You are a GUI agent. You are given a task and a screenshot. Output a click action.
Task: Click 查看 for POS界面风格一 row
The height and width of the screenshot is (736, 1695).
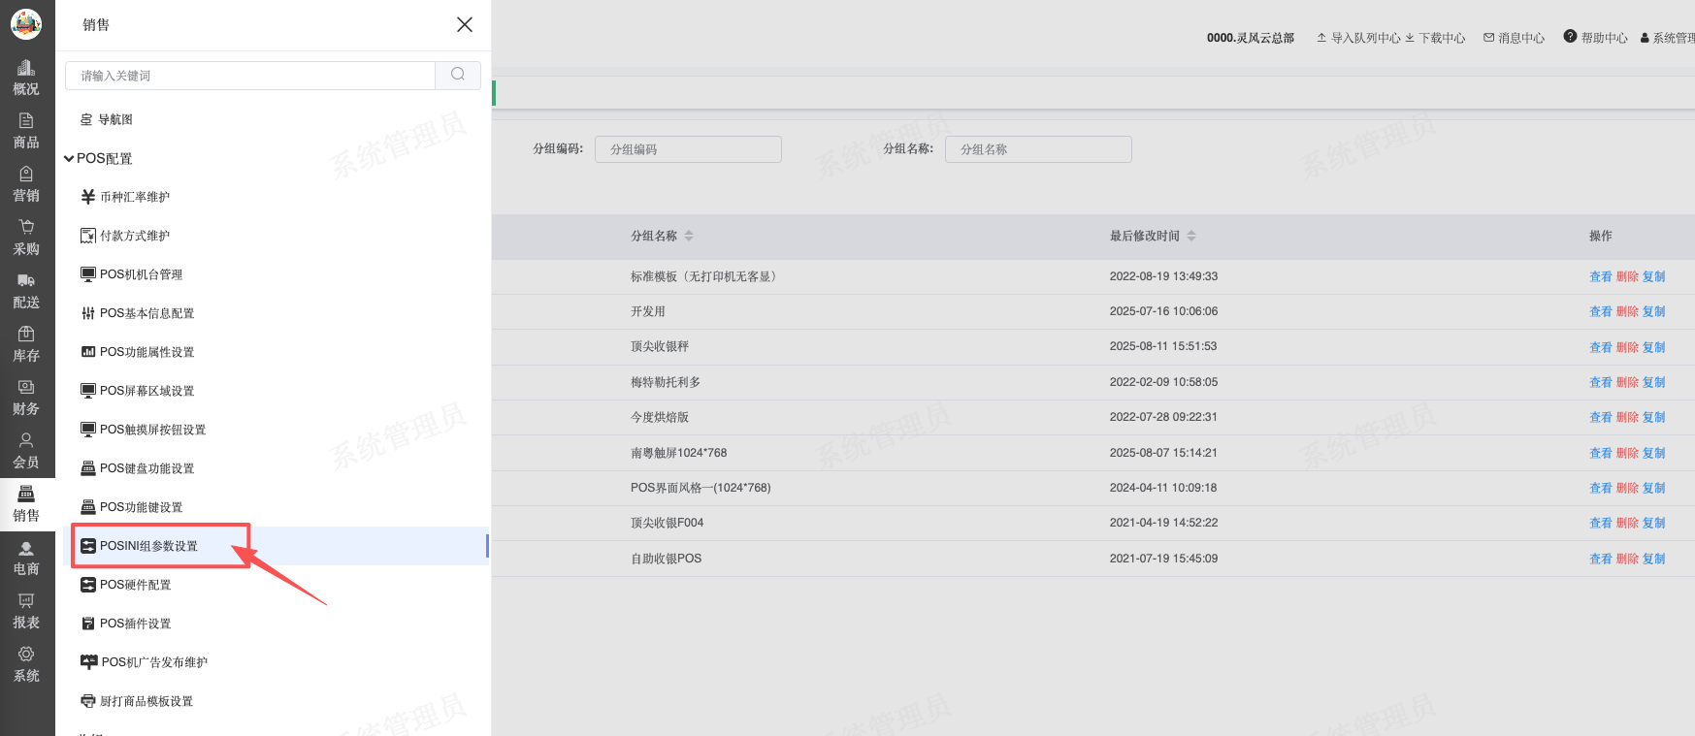coord(1601,488)
